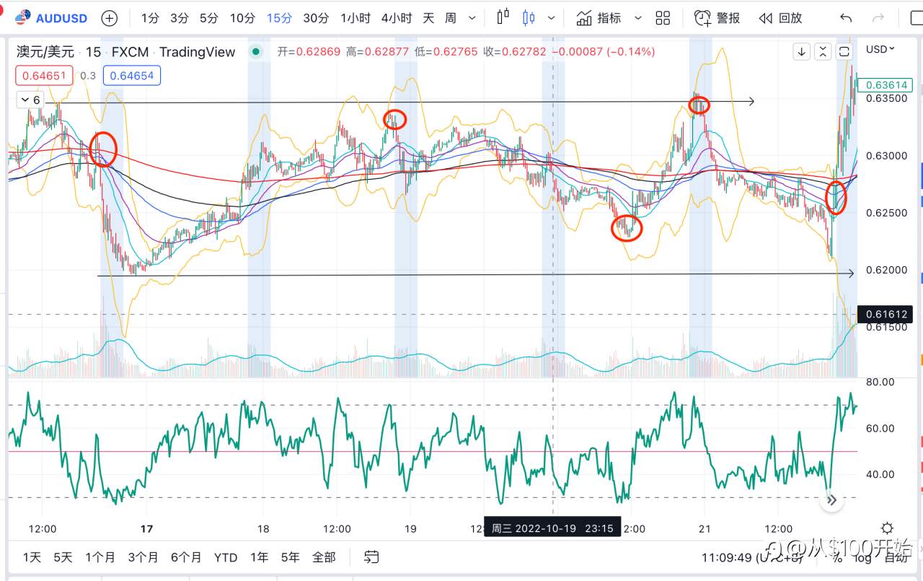Viewport: 923px width, 581px height.
Task: Maximize the chart pane icon
Action: [845, 51]
